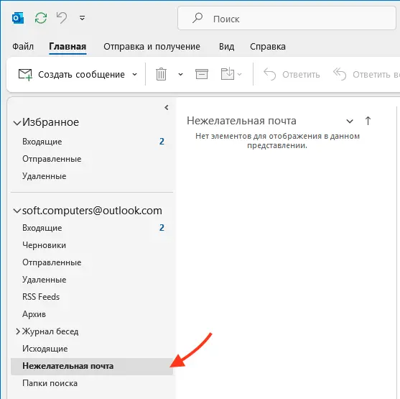This screenshot has width=400, height=399.
Task: Open the Файл menu tab
Action: pos(23,47)
